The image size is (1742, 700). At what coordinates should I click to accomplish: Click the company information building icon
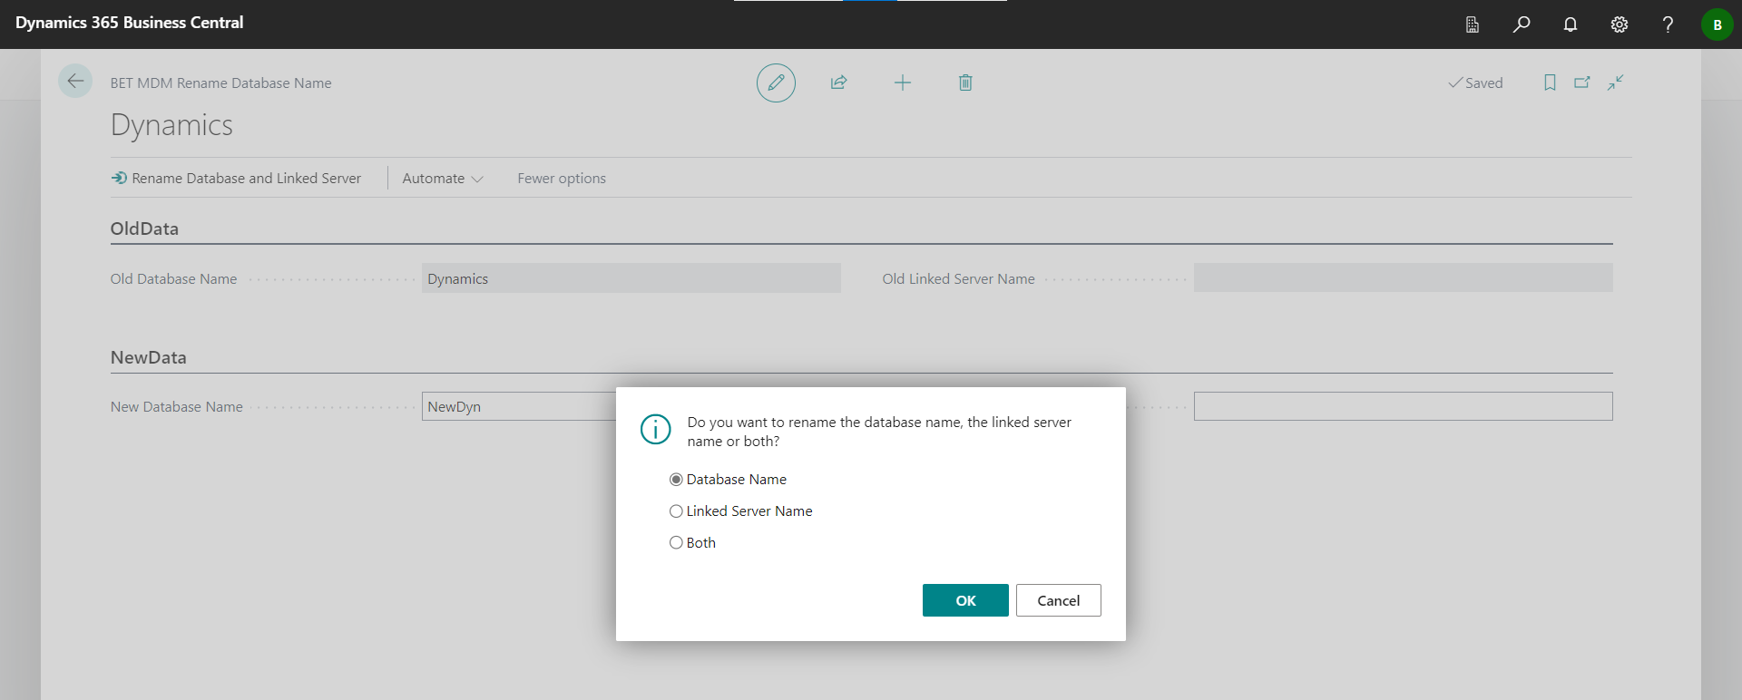pyautogui.click(x=1473, y=24)
